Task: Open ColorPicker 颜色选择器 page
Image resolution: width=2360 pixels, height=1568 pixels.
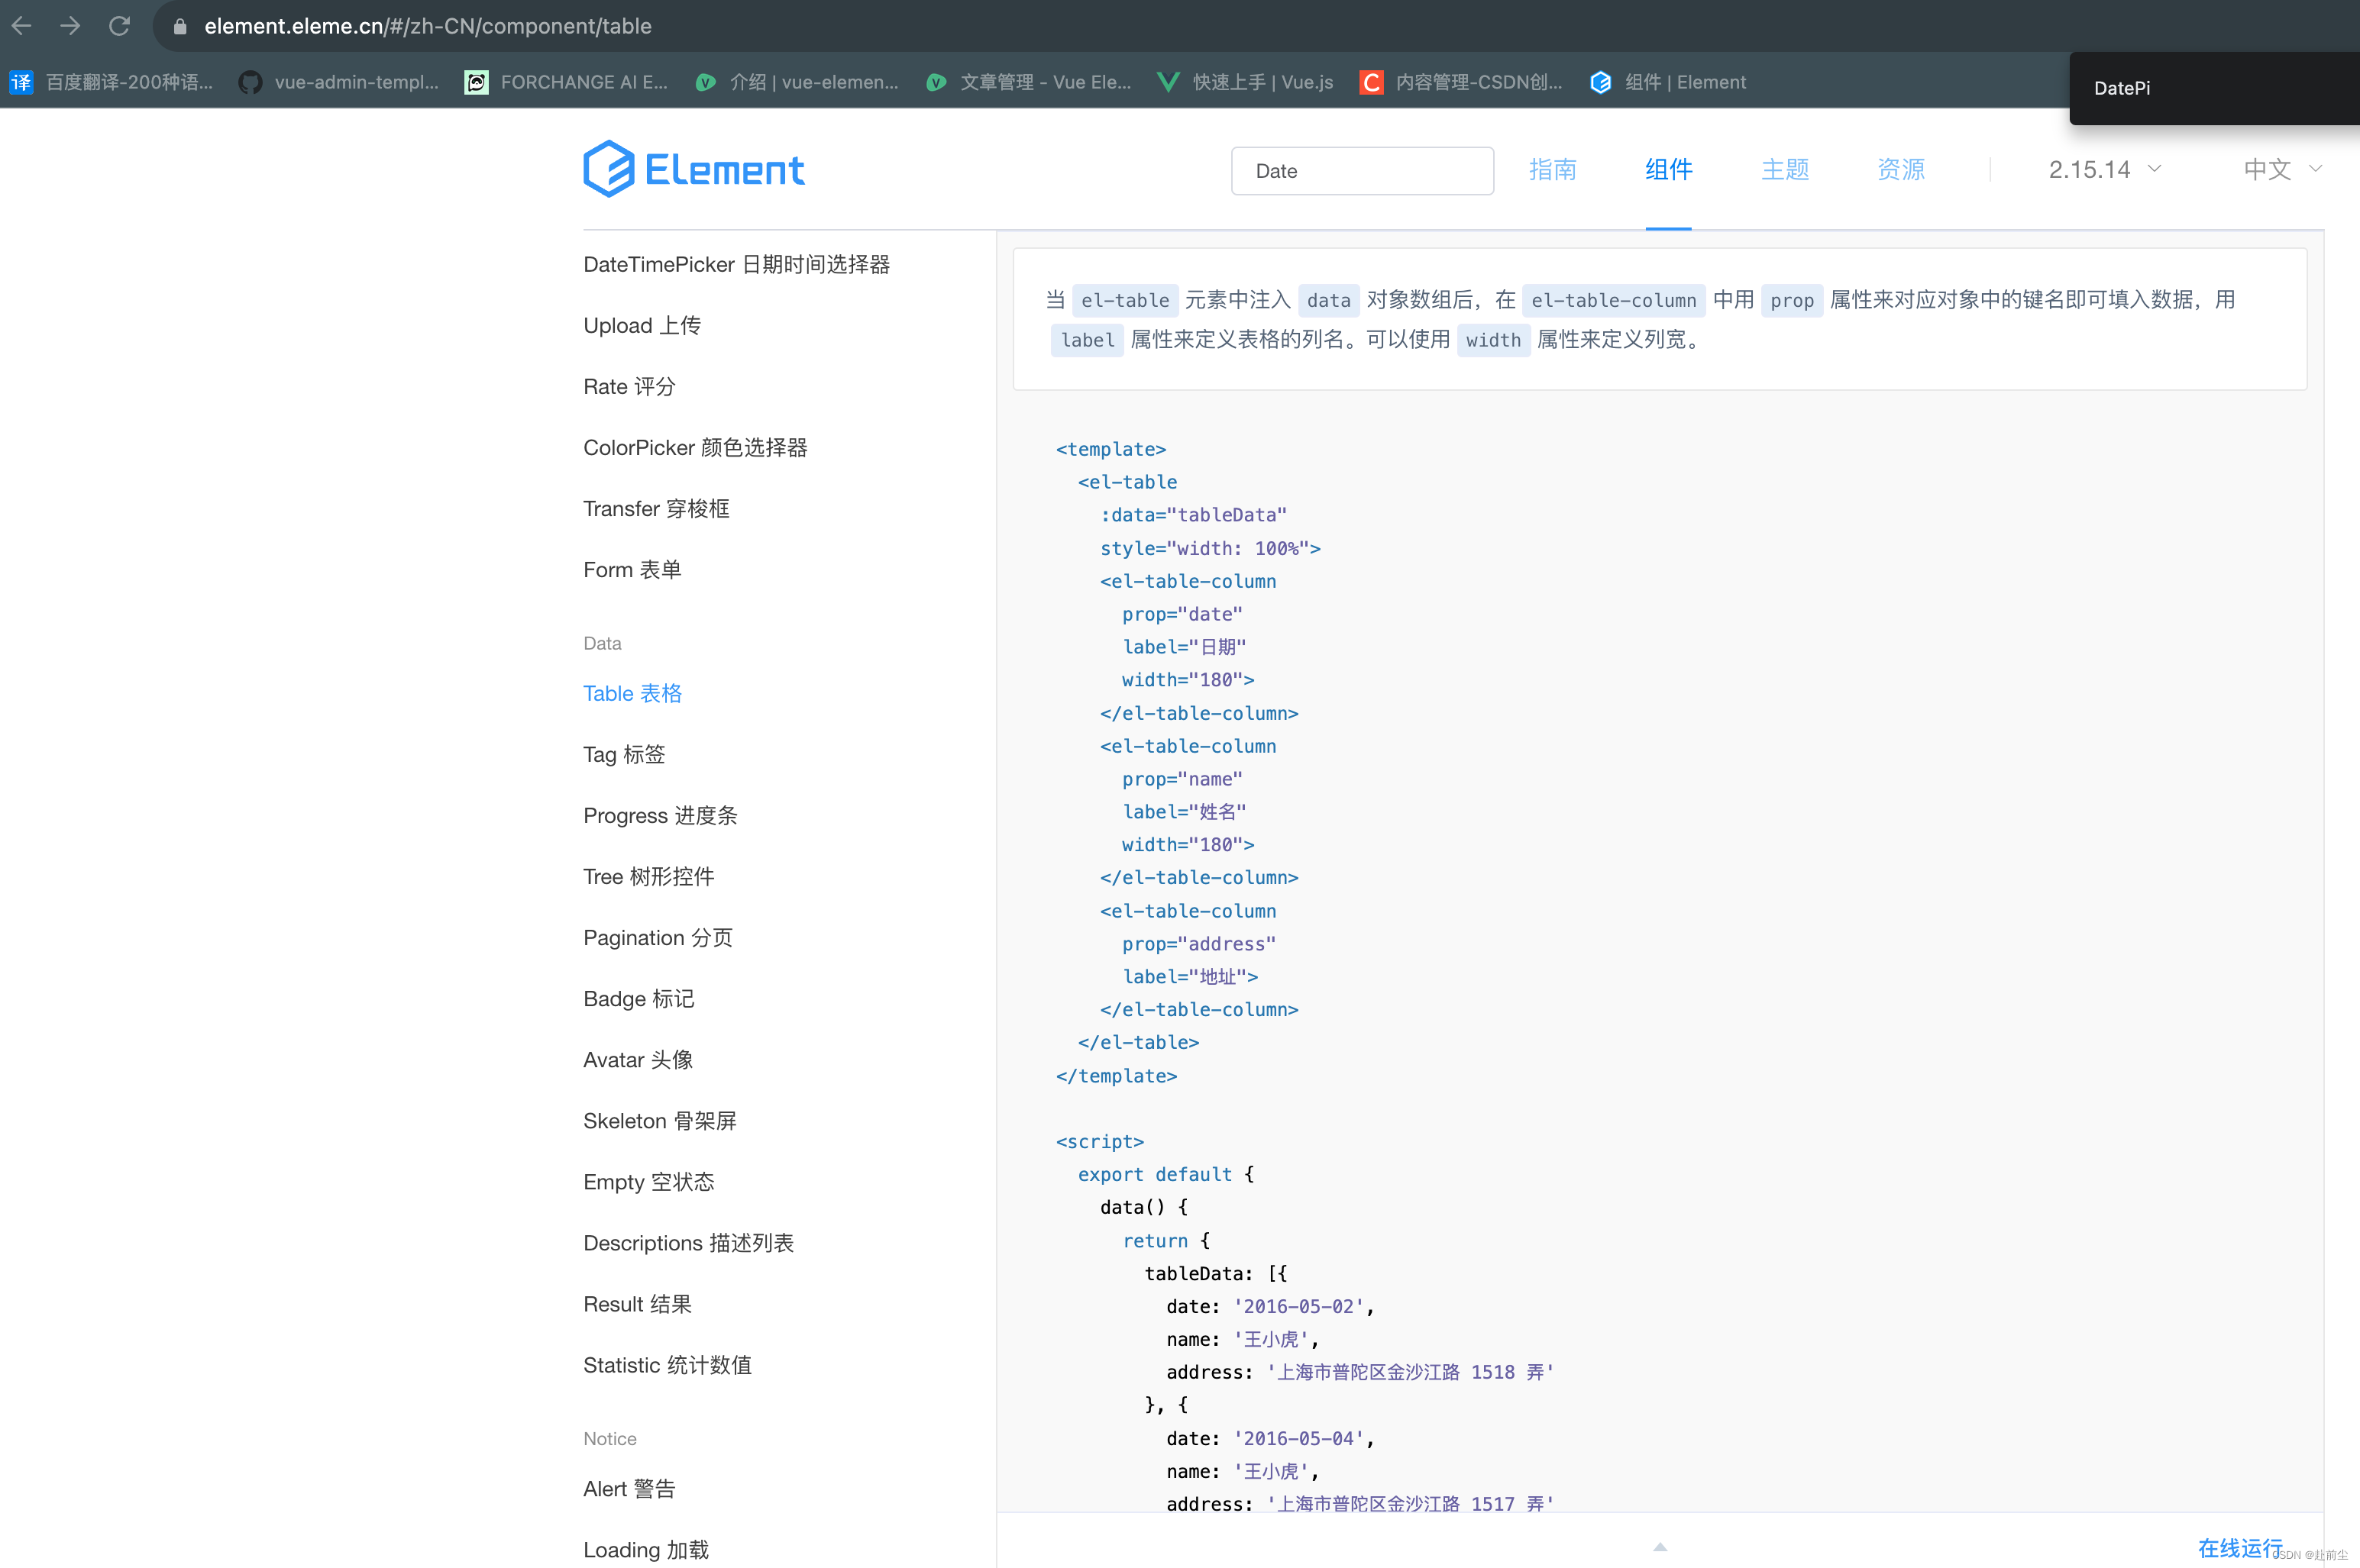Action: point(695,447)
